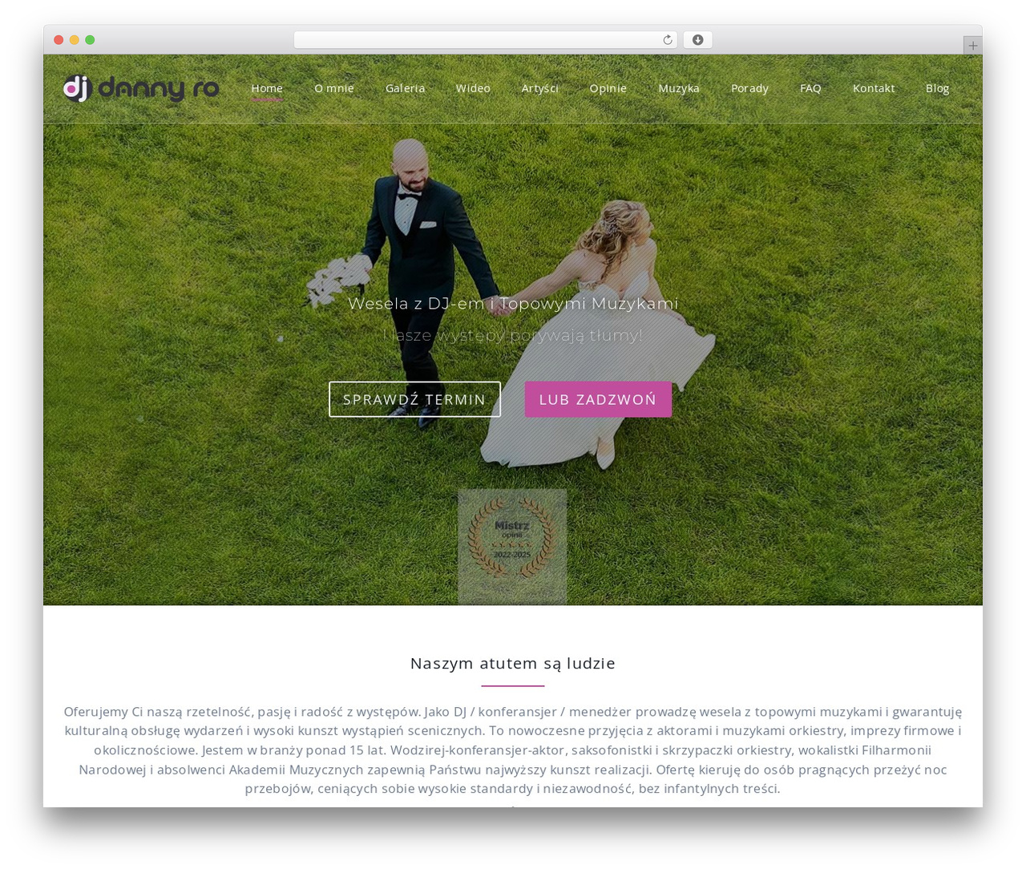Open the Artyści menu item
The image size is (1026, 869).
(x=540, y=88)
